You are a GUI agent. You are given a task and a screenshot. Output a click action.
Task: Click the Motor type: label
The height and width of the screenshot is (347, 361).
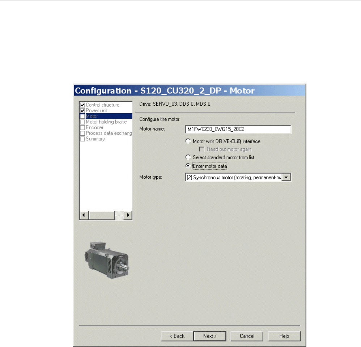pos(150,177)
